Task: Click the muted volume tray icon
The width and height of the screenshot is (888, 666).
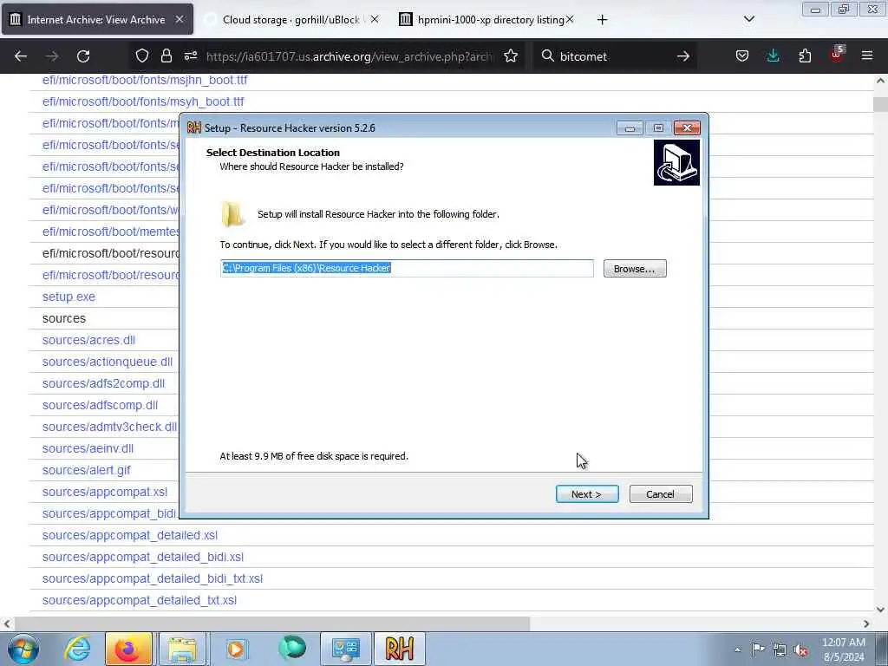Action: click(x=800, y=650)
